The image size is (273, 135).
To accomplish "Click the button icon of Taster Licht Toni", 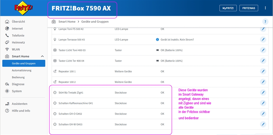I will 55,50.
